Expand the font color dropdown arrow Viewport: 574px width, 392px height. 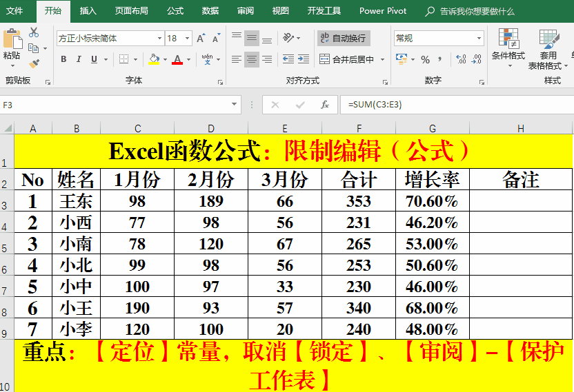188,60
